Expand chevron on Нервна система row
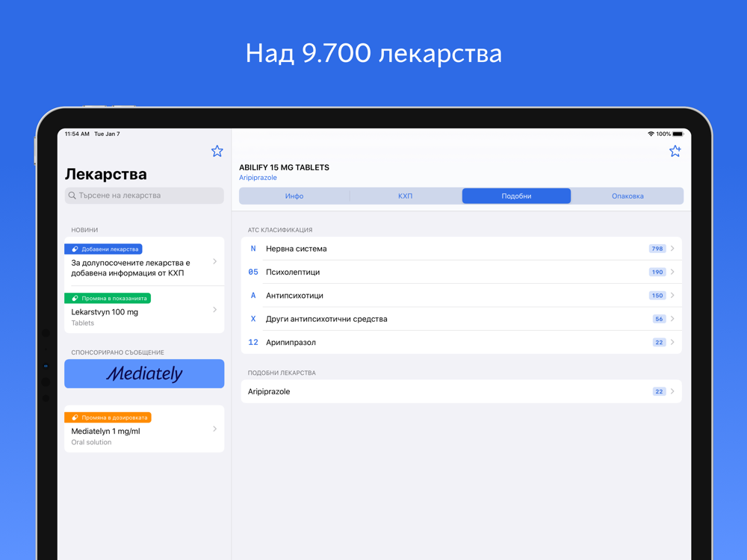747x560 pixels. [x=672, y=249]
